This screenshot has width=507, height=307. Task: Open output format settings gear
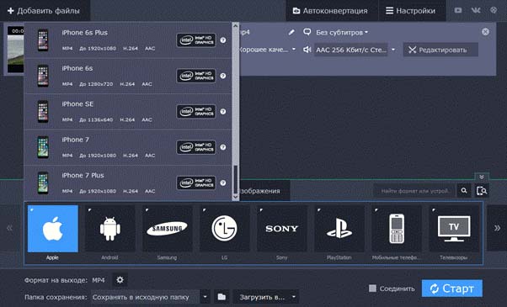pos(120,280)
